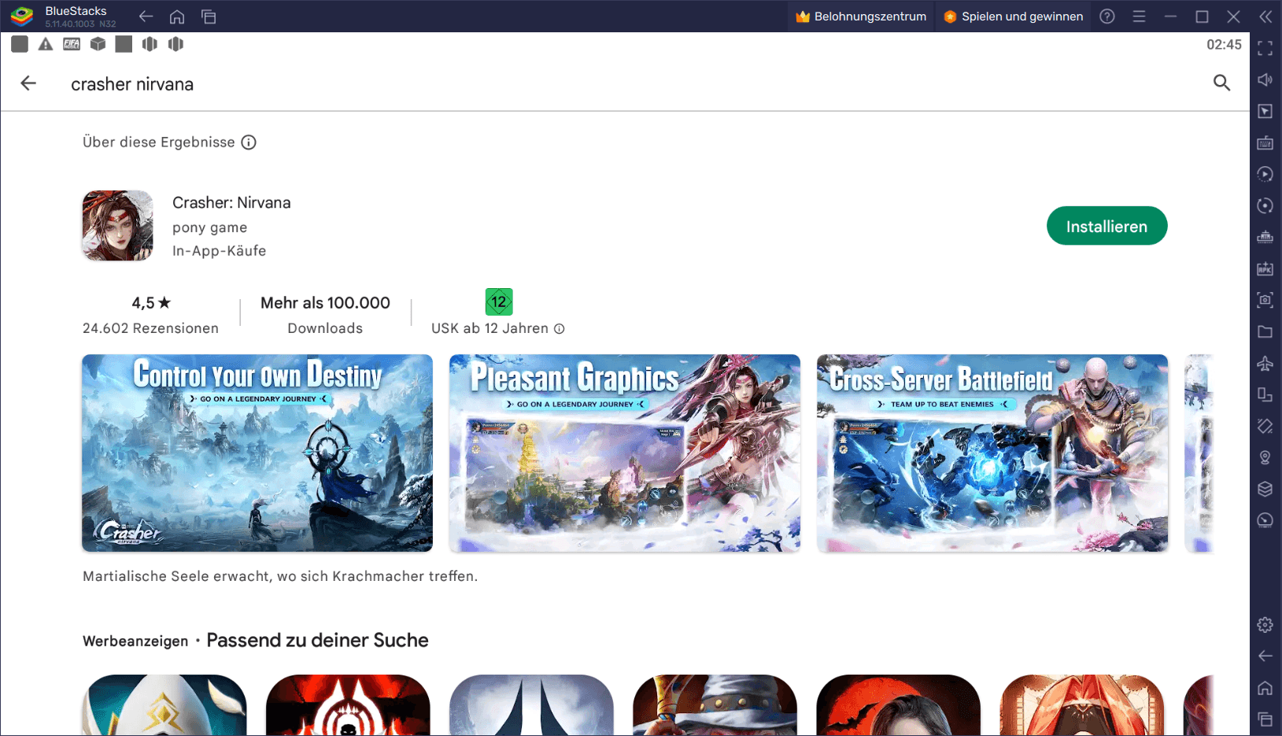The image size is (1282, 736).
Task: Open keyboard game controls icon
Action: 1265,143
